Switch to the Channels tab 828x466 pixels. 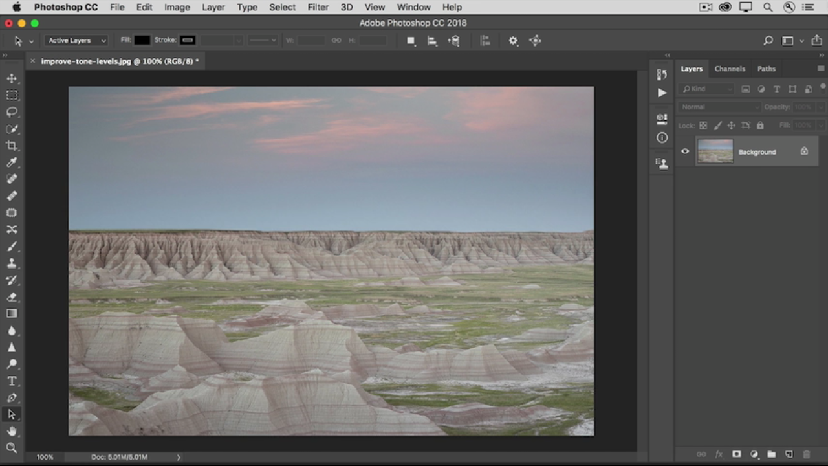(x=730, y=69)
